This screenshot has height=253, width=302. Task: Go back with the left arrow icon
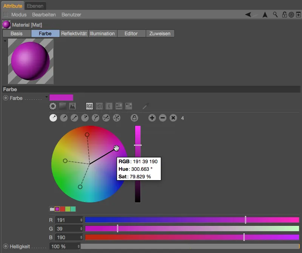coord(248,14)
